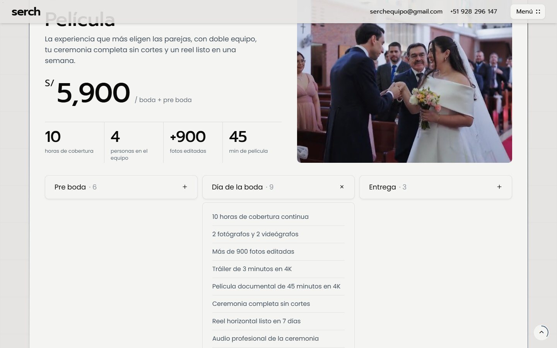
Task: Collapse the Día de la boda section
Action: 278,187
